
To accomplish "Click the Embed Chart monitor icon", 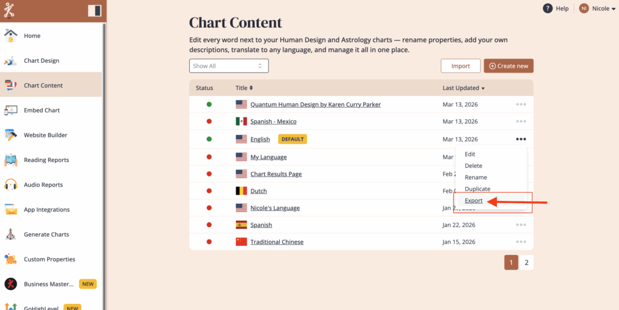I will [10, 110].
